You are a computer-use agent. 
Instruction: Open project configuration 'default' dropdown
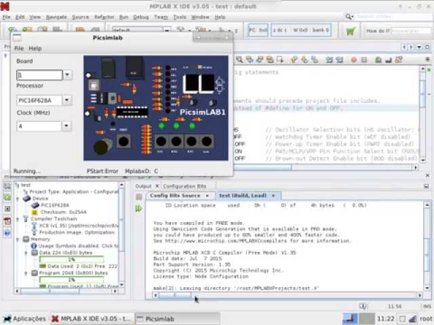167,30
